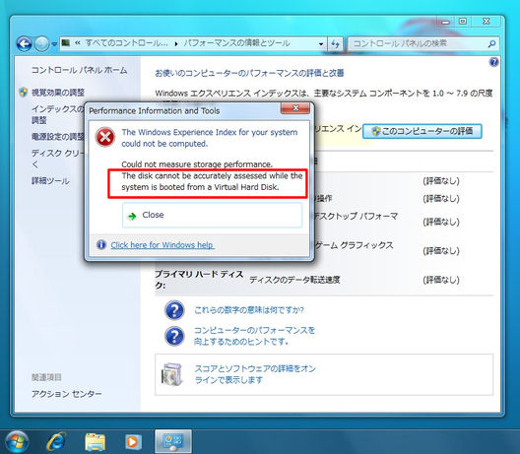
Task: Click in the Control Panel search field
Action: click(418, 43)
